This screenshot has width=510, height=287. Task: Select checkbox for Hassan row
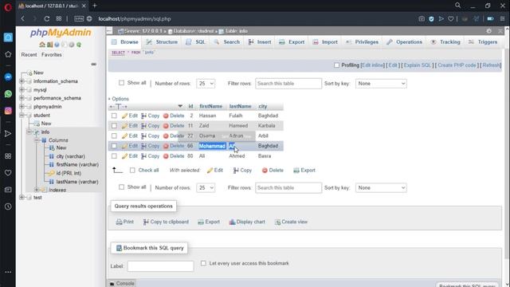pos(114,116)
